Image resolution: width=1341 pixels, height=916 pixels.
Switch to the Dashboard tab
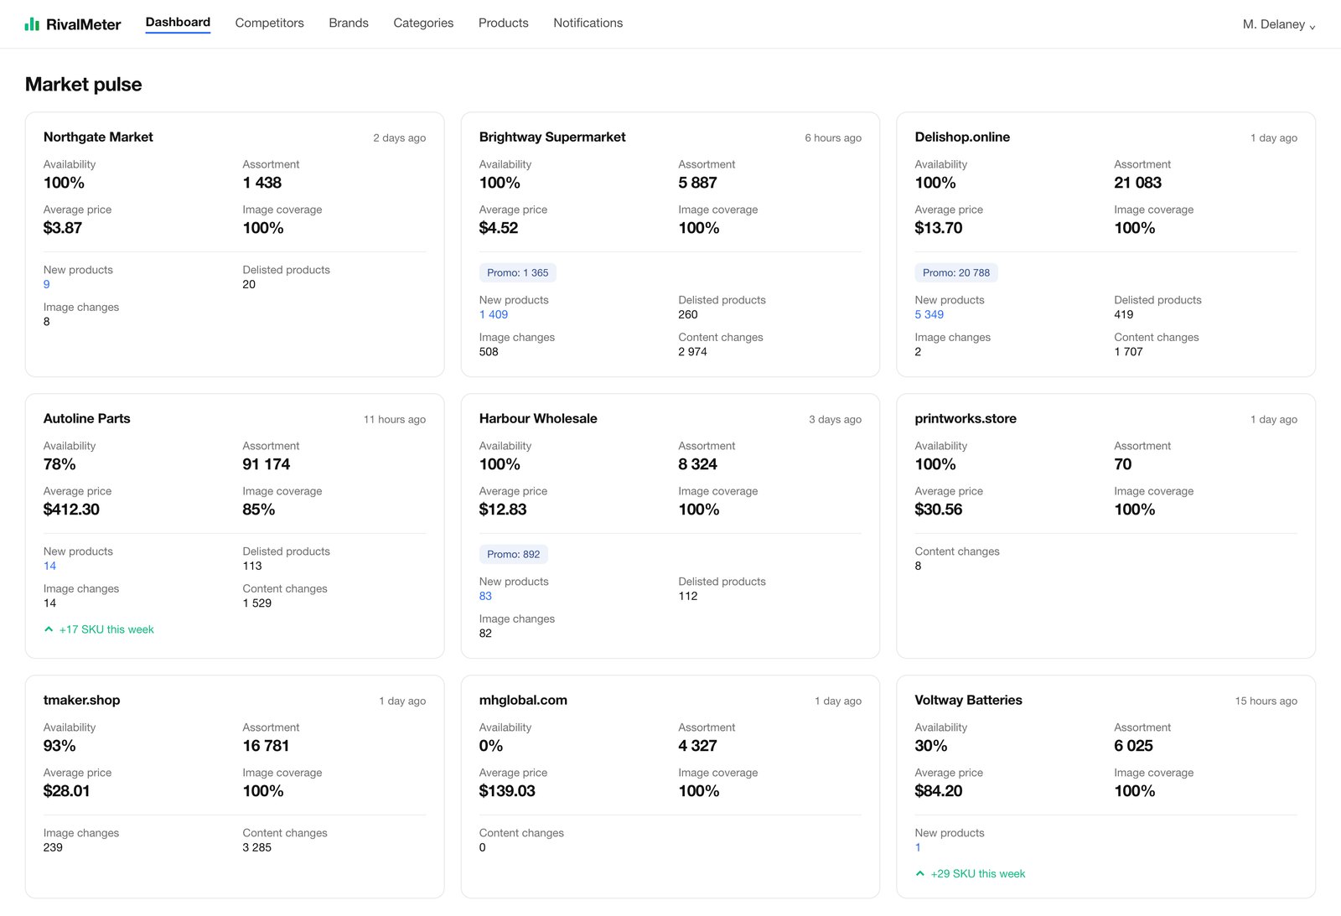178,22
